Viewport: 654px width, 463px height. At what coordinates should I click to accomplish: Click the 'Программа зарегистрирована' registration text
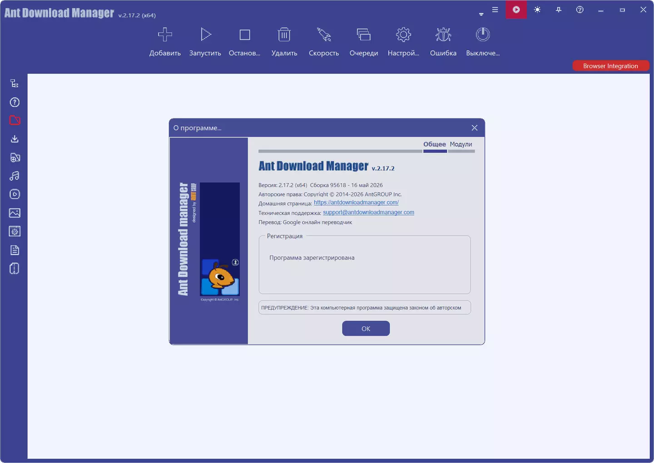[312, 258]
